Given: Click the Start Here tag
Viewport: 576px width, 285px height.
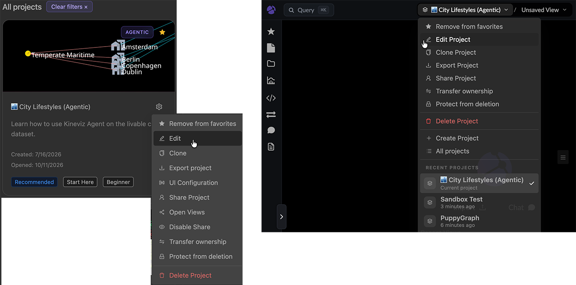Looking at the screenshot, I should click(80, 182).
